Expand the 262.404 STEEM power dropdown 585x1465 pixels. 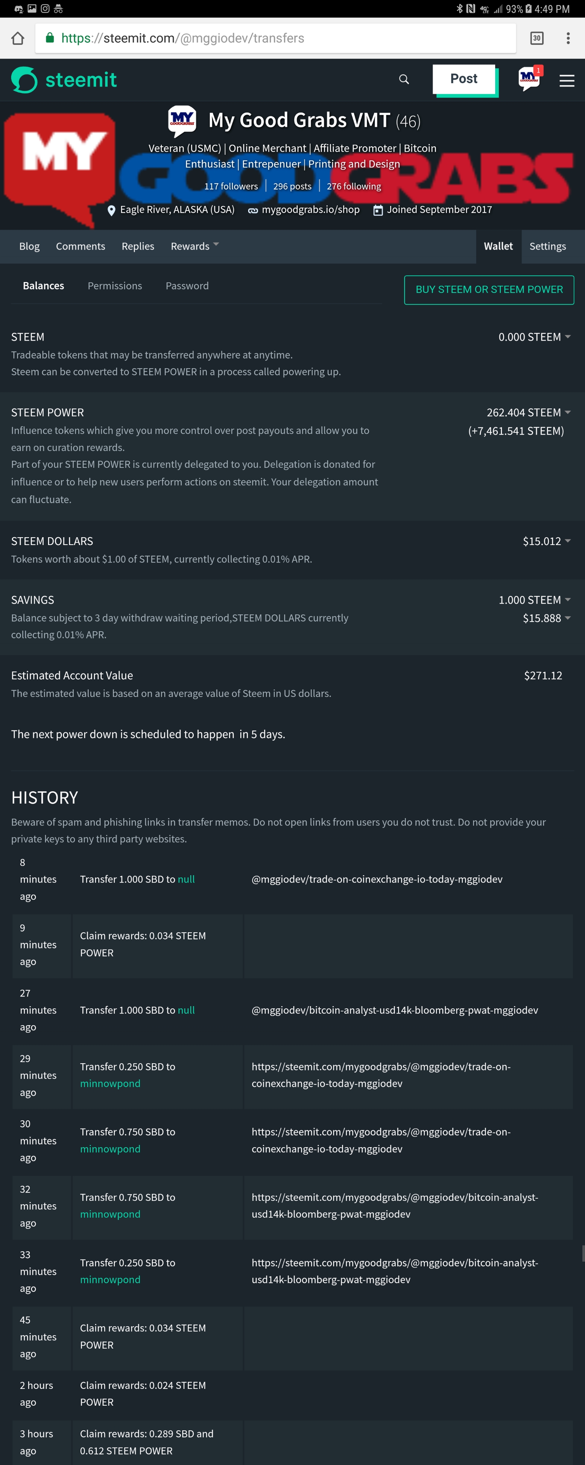pos(528,412)
